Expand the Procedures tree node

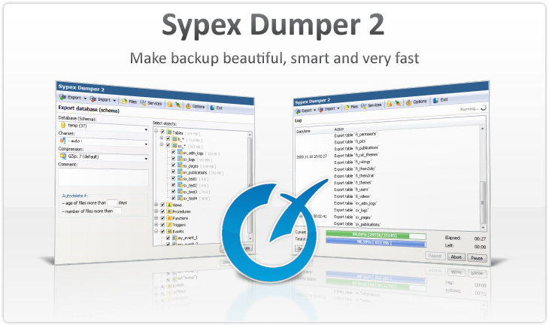(156, 211)
